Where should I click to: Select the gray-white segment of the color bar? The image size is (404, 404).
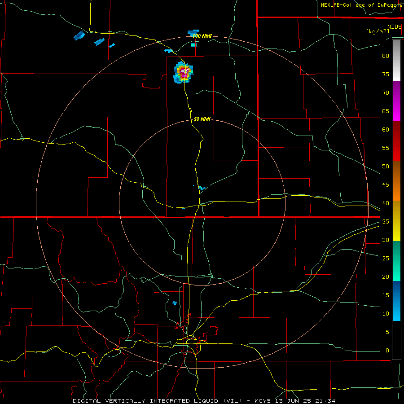pyautogui.click(x=396, y=60)
